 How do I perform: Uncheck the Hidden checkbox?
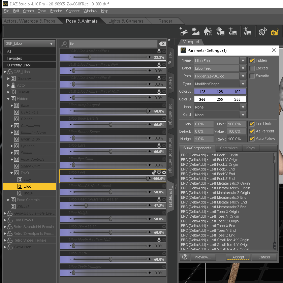tap(252, 60)
